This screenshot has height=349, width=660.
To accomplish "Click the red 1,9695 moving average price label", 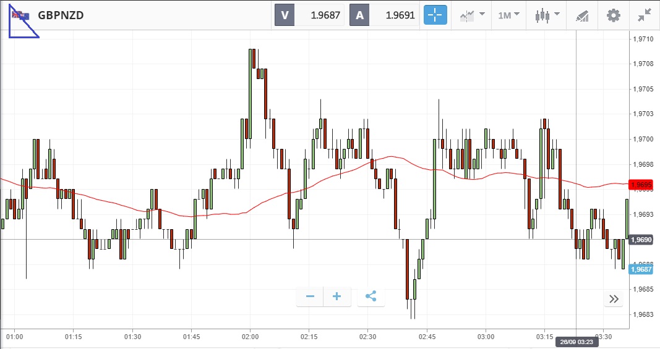I will click(641, 185).
